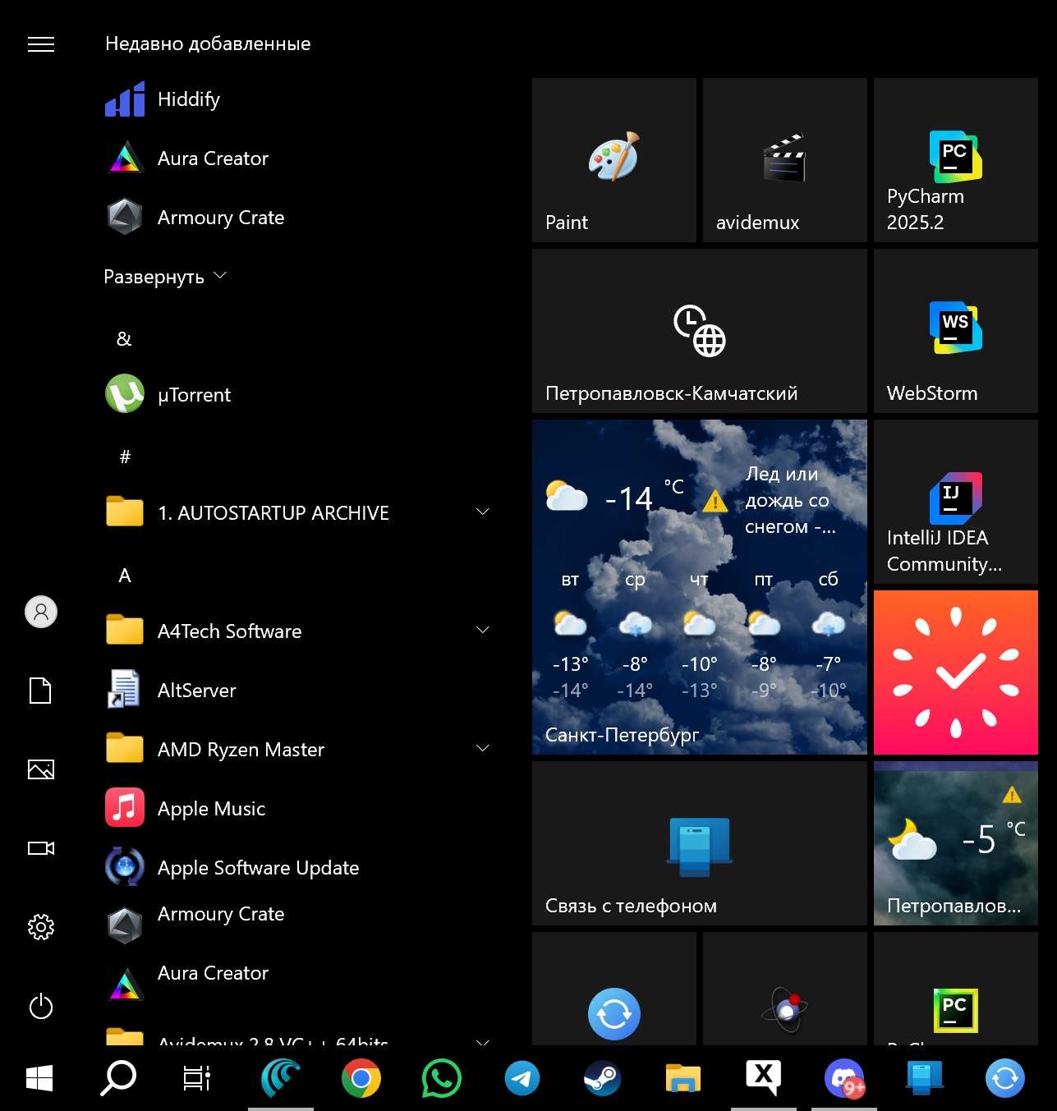Click the & letter group header
1057x1111 pixels.
125,339
